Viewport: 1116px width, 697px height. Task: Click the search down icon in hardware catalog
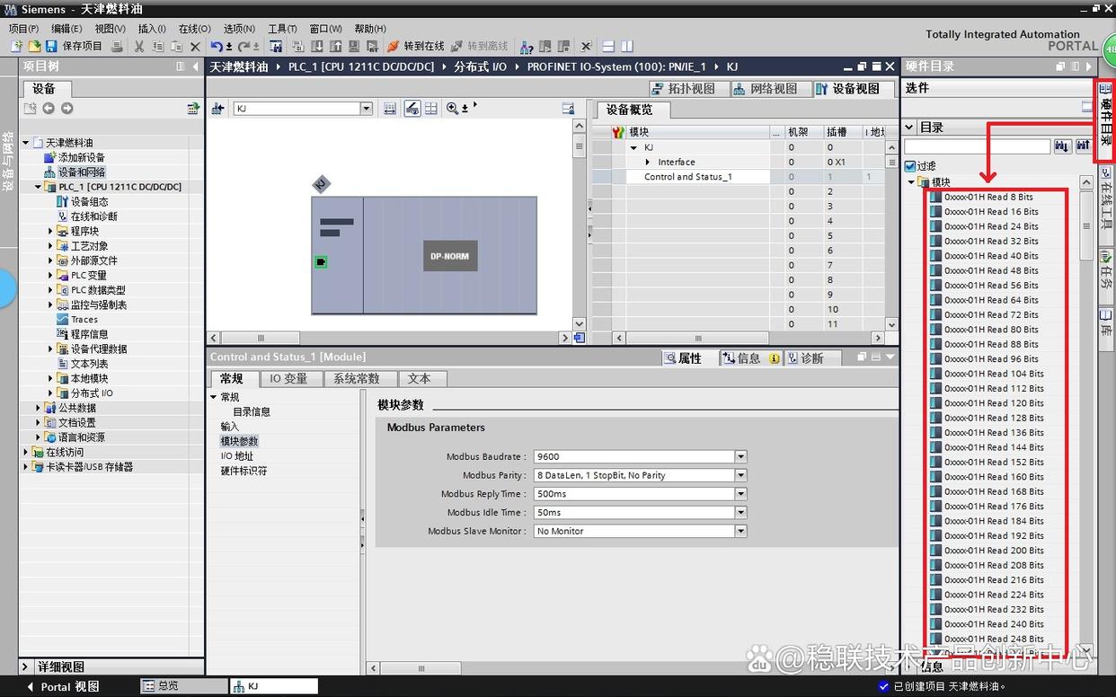coord(1063,146)
